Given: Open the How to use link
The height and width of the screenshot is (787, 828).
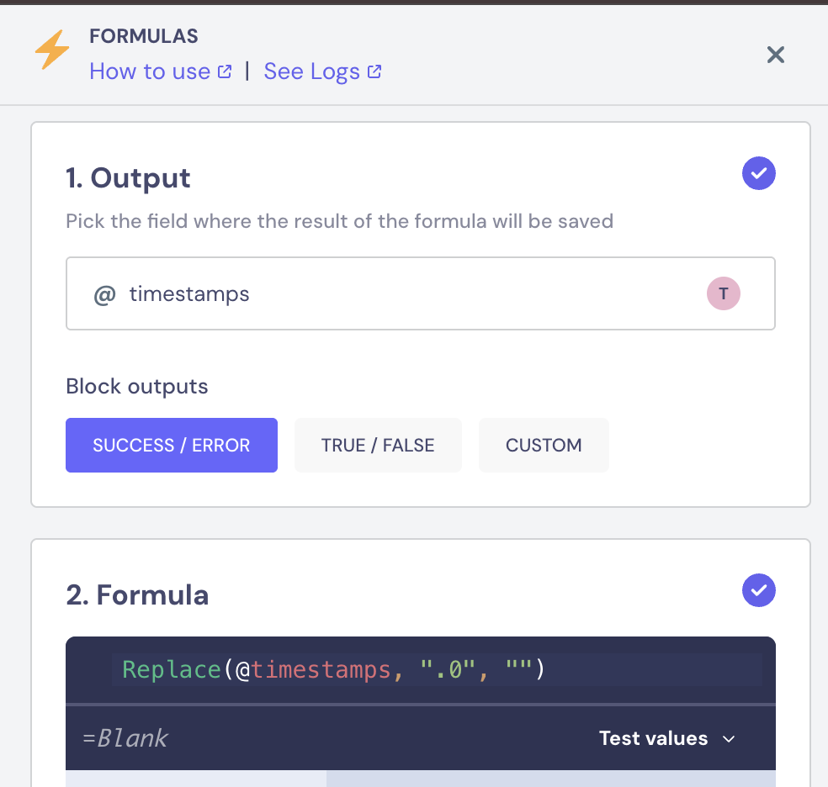Looking at the screenshot, I should pyautogui.click(x=150, y=71).
